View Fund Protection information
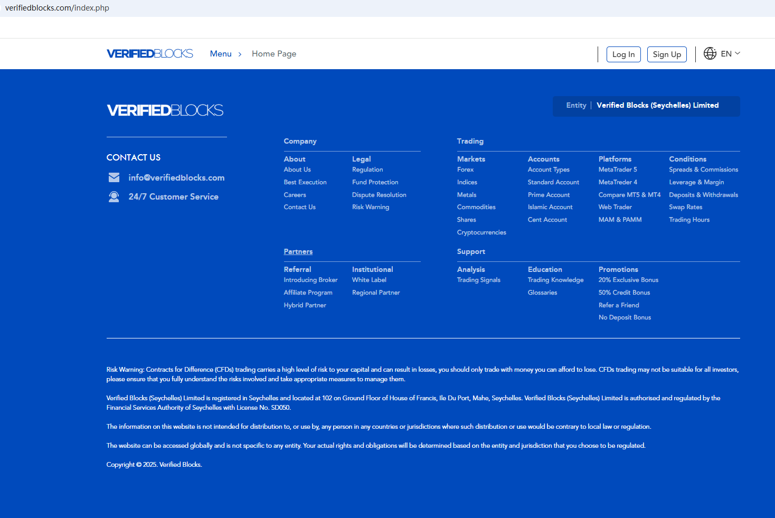This screenshot has width=775, height=518. 375,182
